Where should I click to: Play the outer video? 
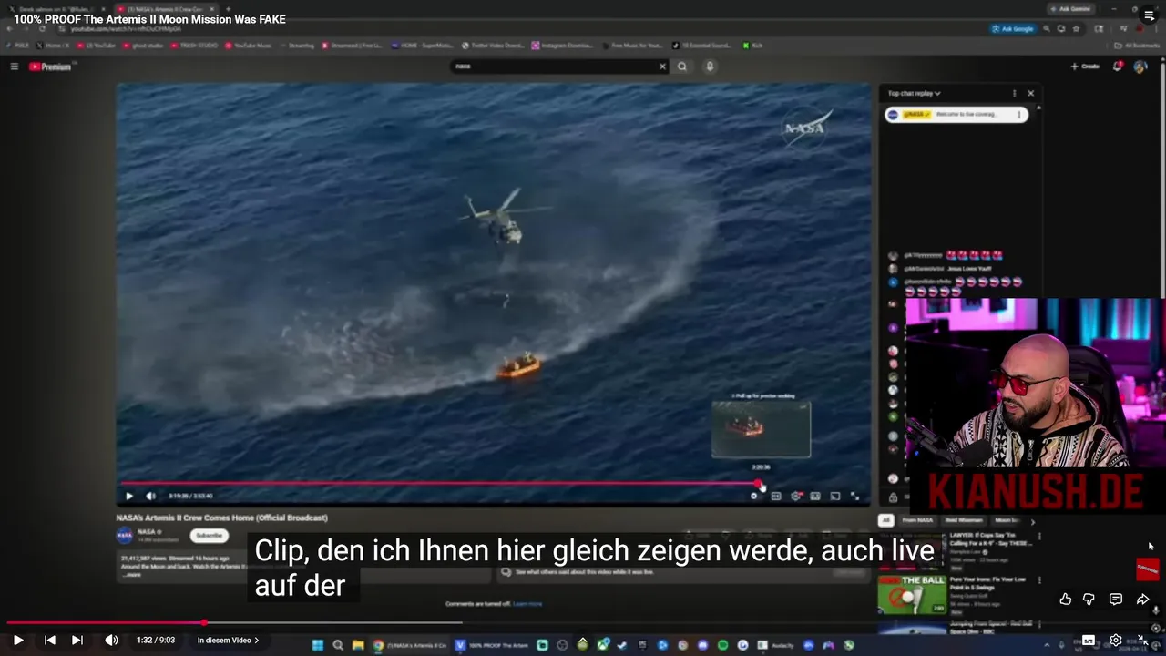pos(17,641)
